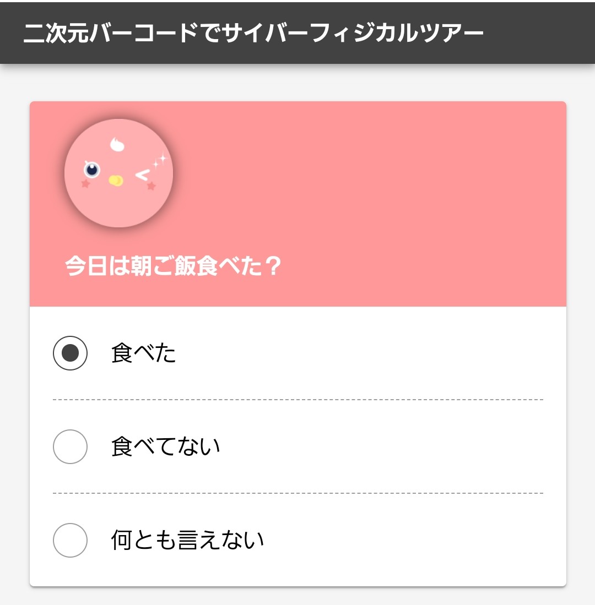Click the 何とも言えない option label text
Image resolution: width=595 pixels, height=605 pixels.
tap(187, 540)
